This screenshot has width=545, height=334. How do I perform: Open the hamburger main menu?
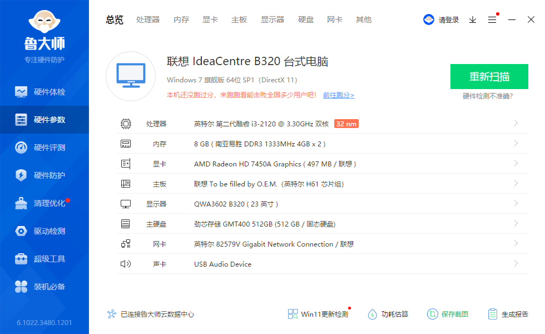[492, 20]
